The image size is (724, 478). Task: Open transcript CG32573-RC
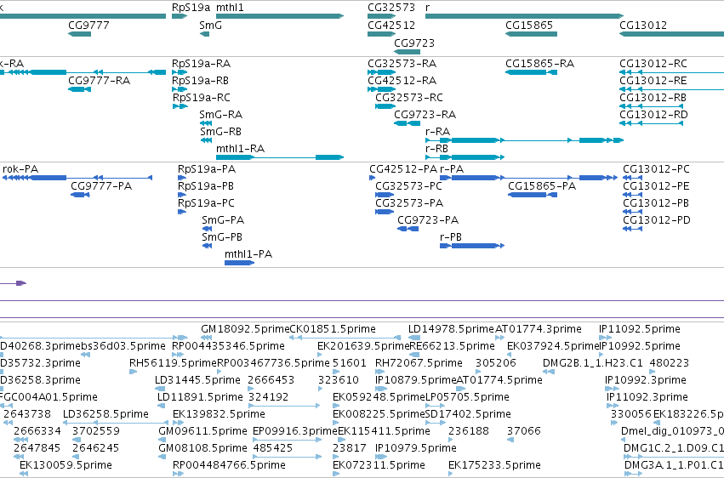385,106
